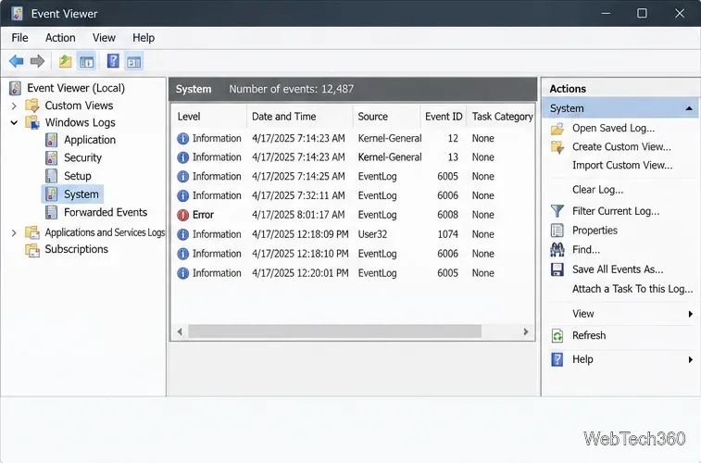This screenshot has width=701, height=463.
Task: Open the View menu in the menu bar
Action: pos(104,38)
